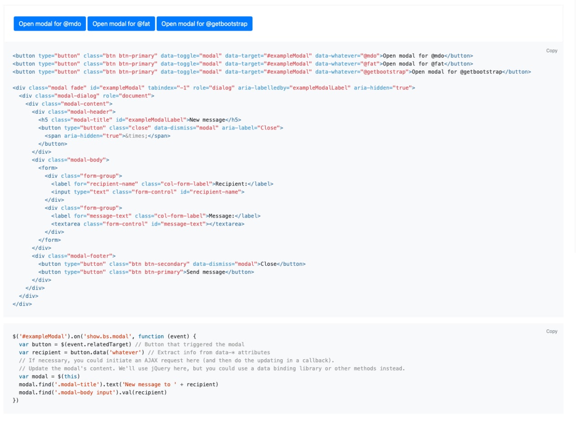Image resolution: width=578 pixels, height=421 pixels.
Task: Copy the JavaScript code block
Action: pos(552,331)
